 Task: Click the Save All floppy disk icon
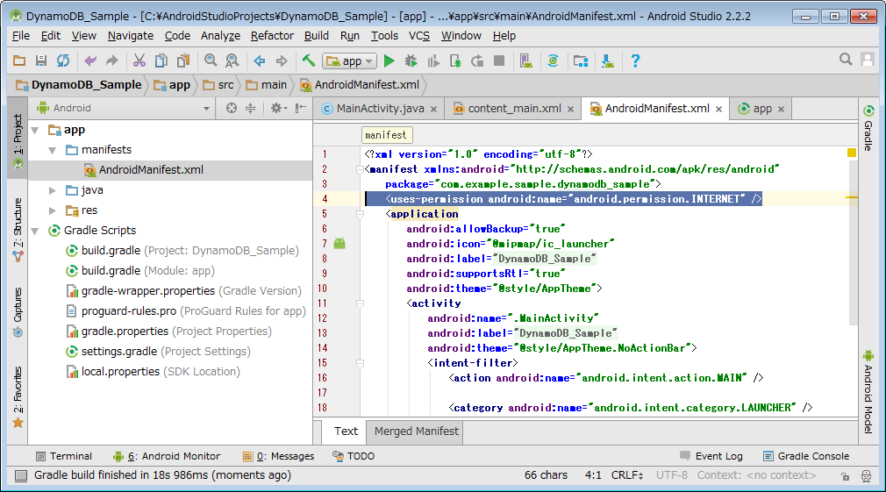40,61
